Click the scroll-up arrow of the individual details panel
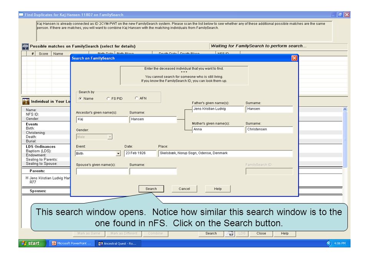 coord(345,109)
